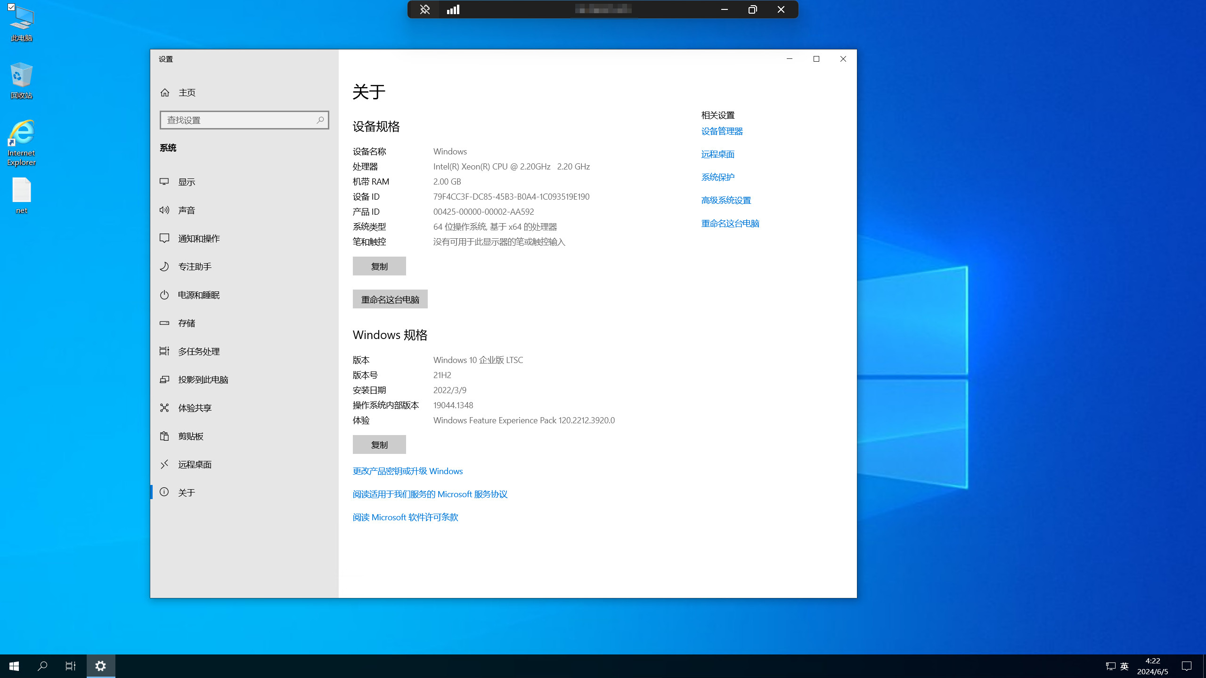The image size is (1206, 678).
Task: Click install date 2022/3/9
Action: [450, 390]
